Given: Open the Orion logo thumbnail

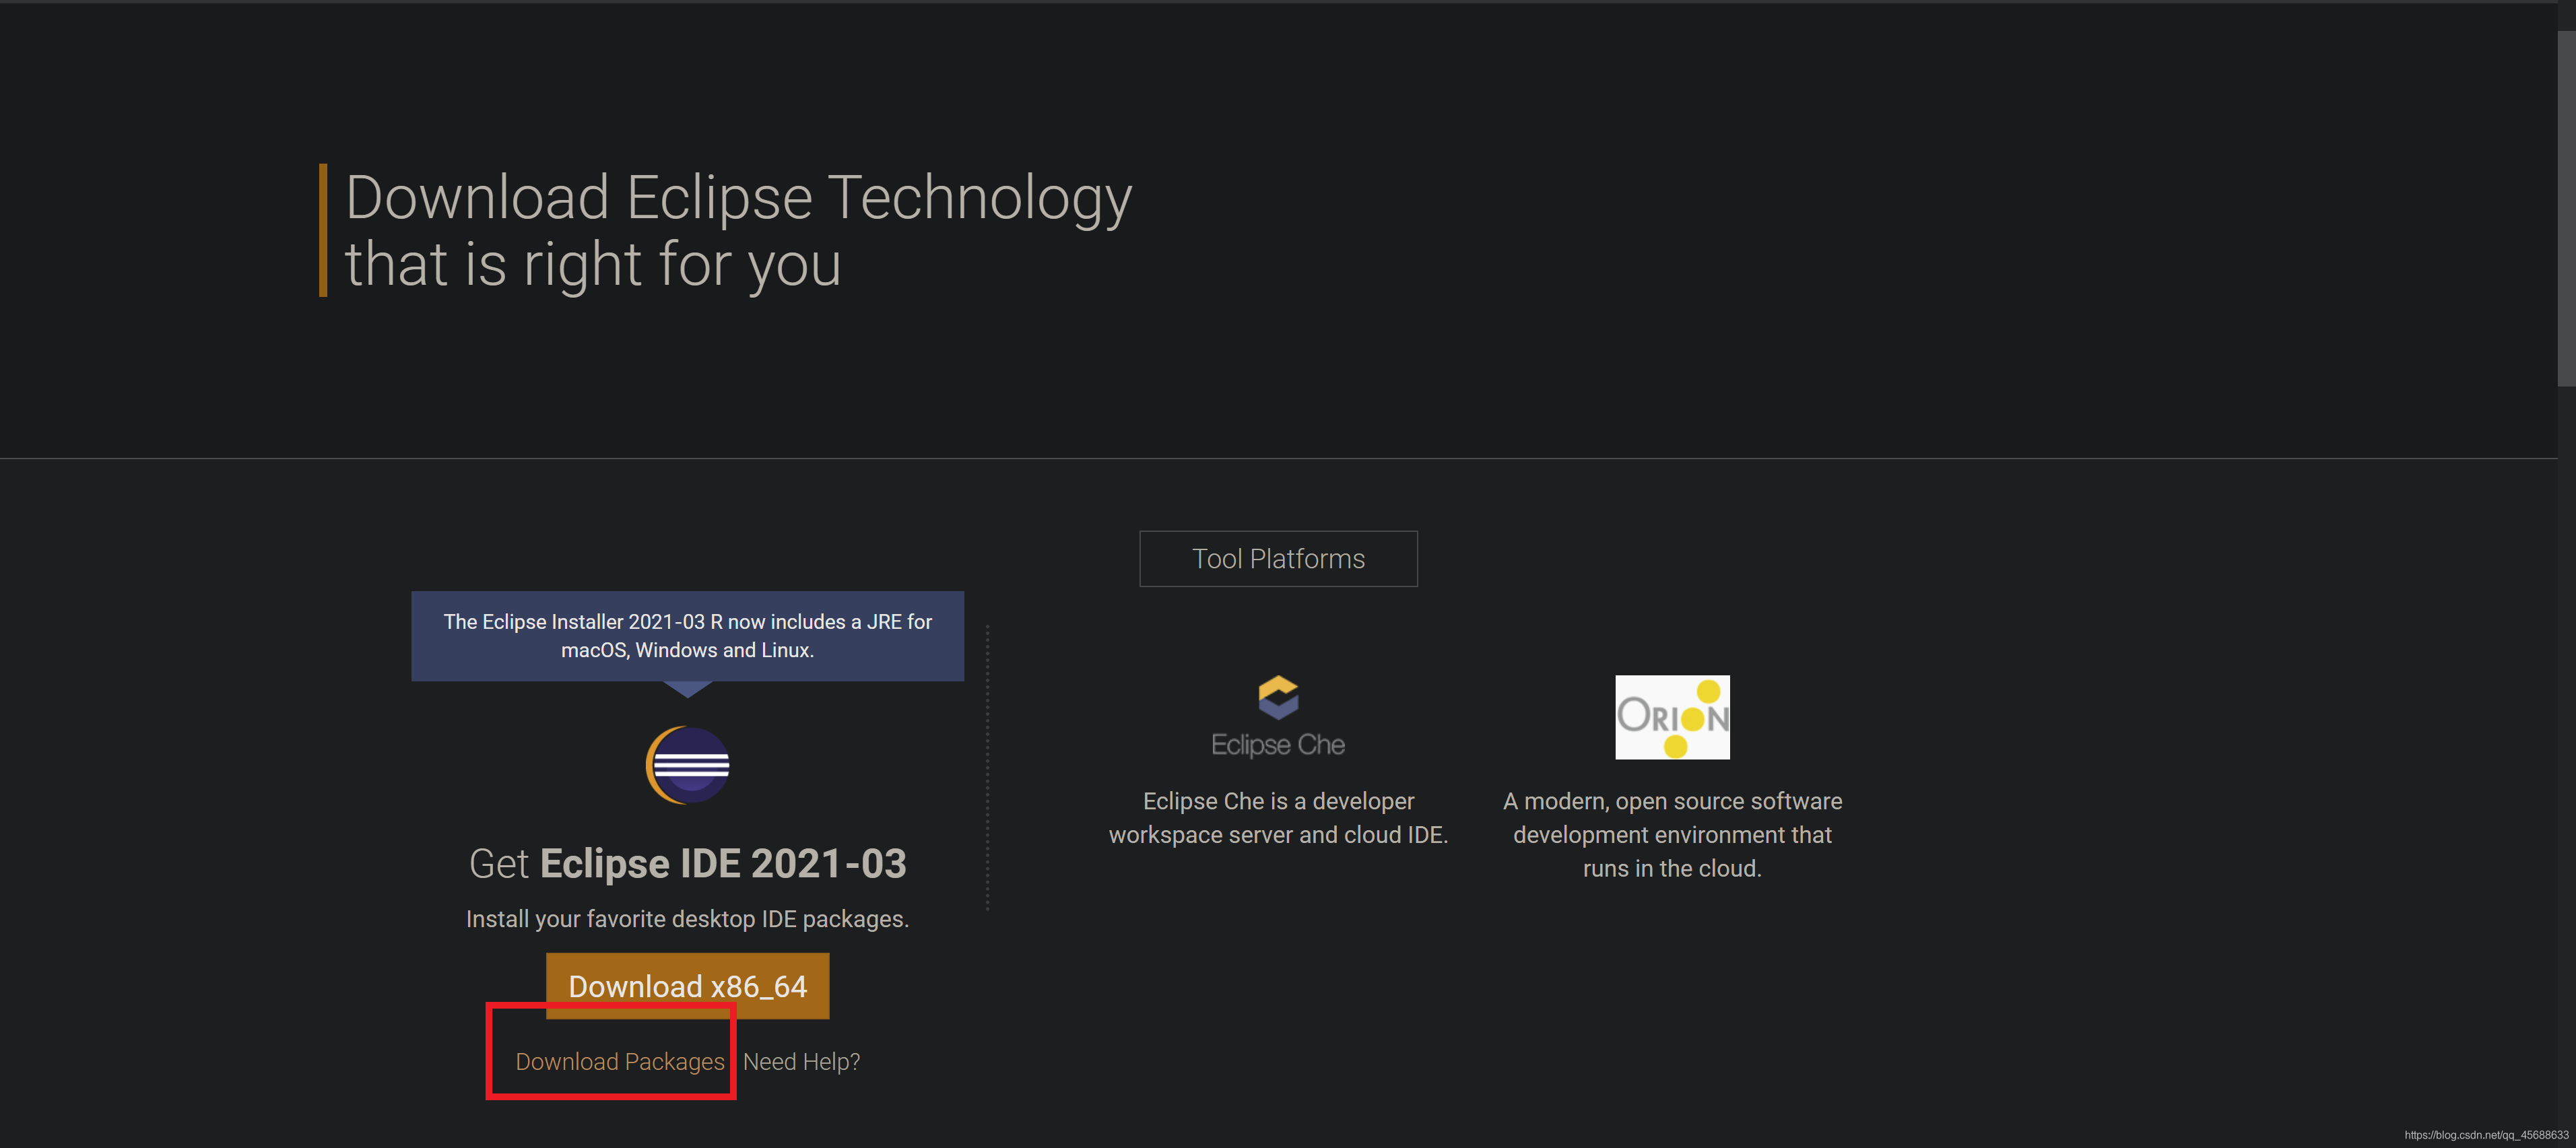Looking at the screenshot, I should tap(1672, 717).
